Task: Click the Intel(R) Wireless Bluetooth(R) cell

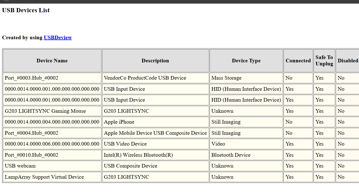Action: click(x=155, y=155)
